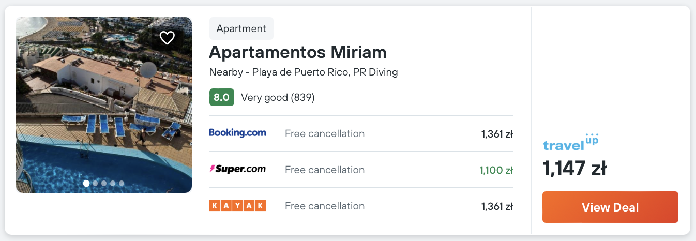Open the Apartamentos Miriam title link
This screenshot has height=241, width=696.
coord(298,52)
